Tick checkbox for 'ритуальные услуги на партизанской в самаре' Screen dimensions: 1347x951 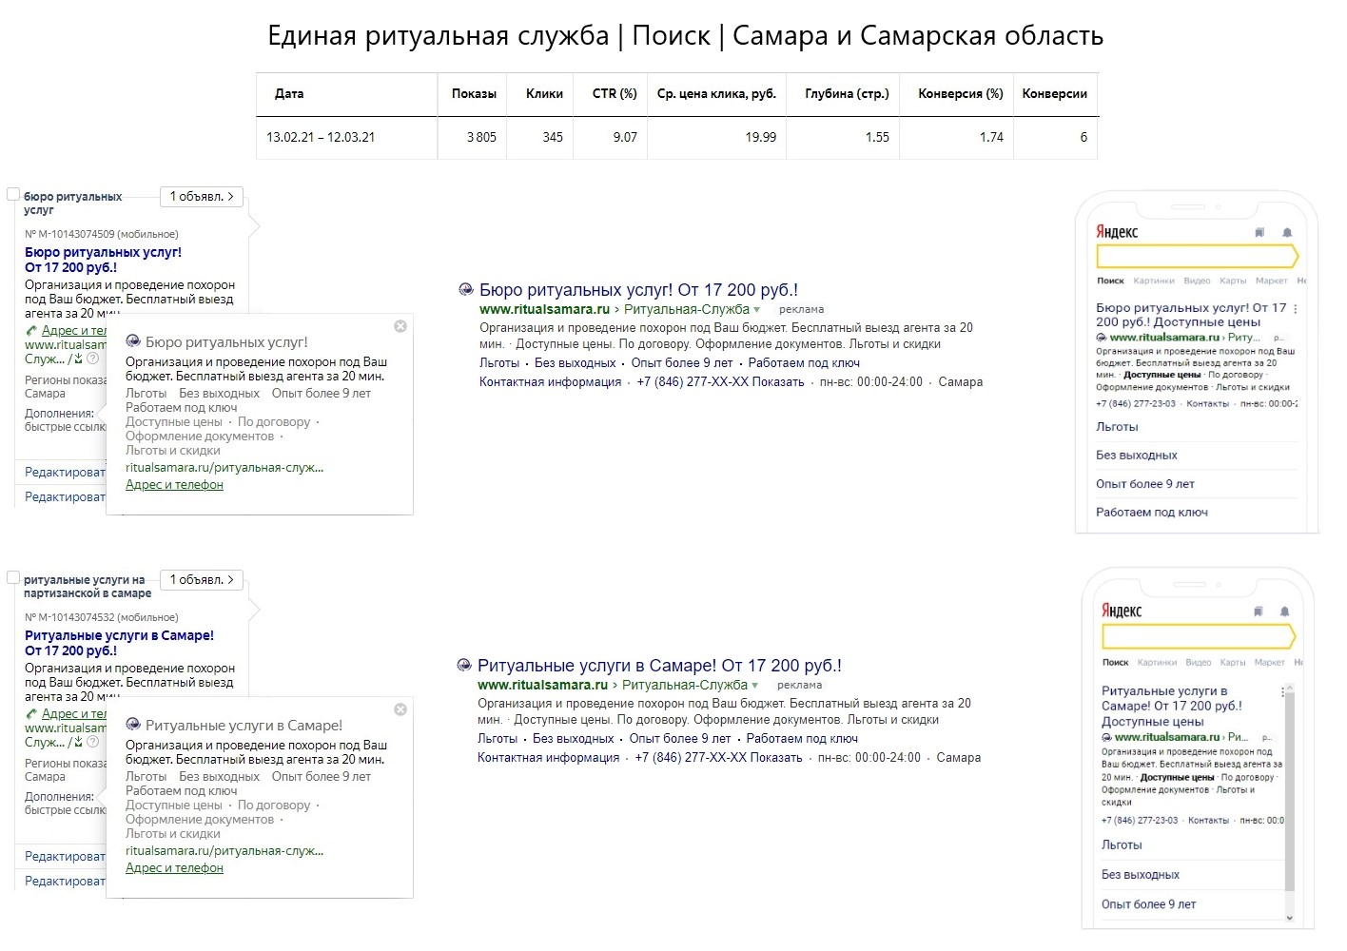(x=13, y=577)
